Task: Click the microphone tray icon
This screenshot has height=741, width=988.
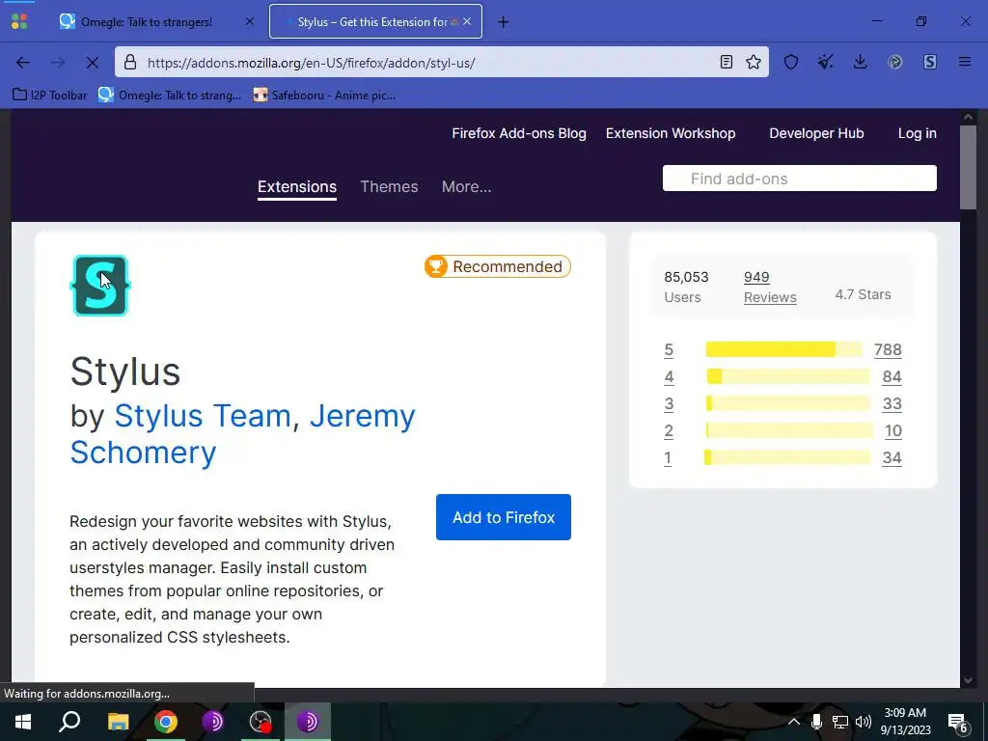Action: 816,722
